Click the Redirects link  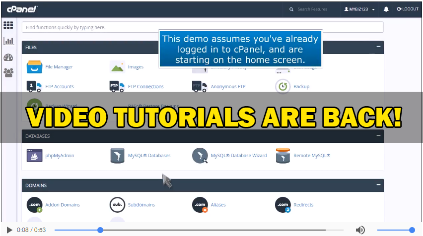[x=303, y=205]
